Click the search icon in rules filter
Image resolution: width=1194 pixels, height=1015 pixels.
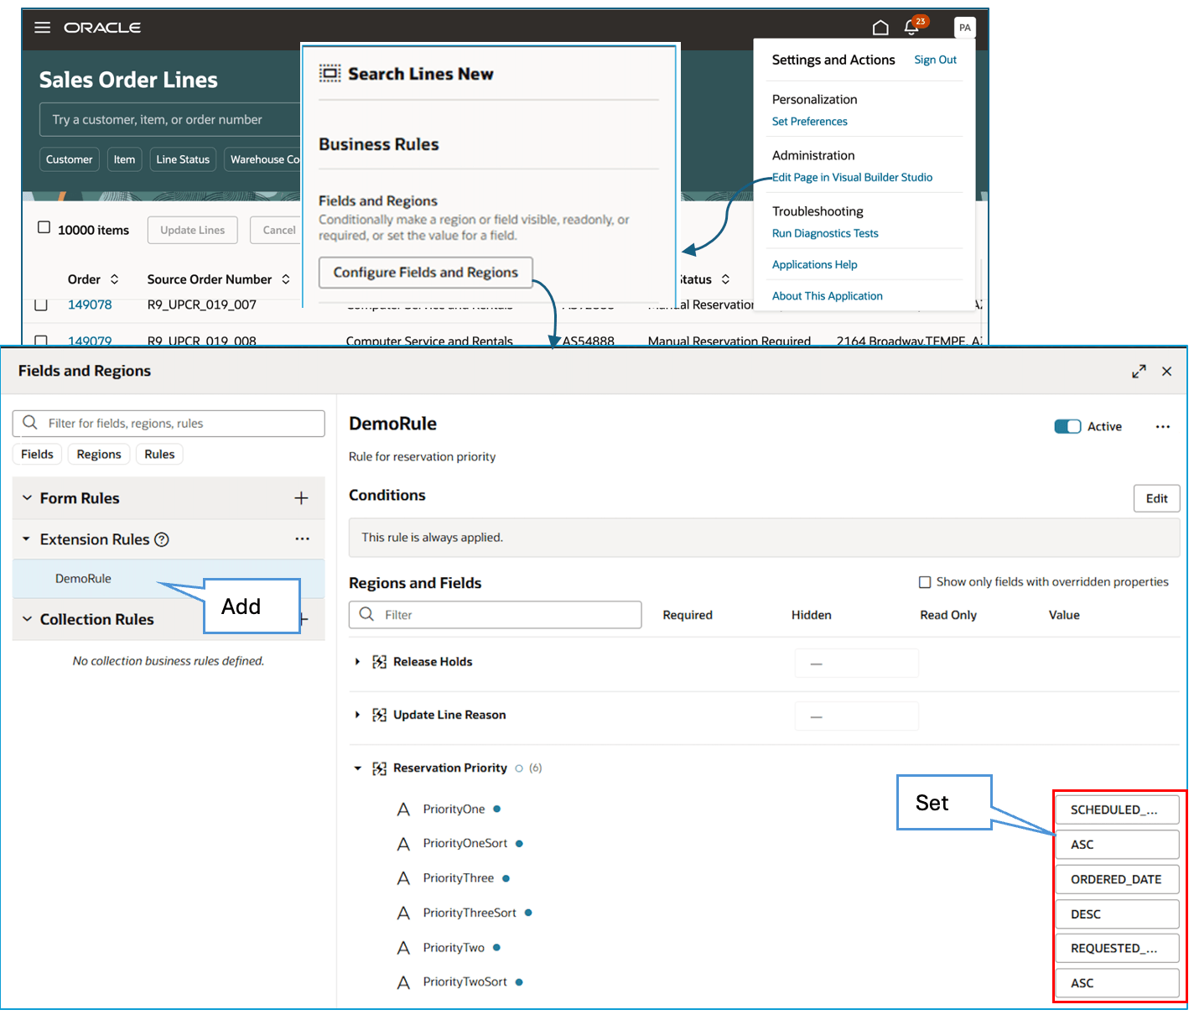coord(30,423)
